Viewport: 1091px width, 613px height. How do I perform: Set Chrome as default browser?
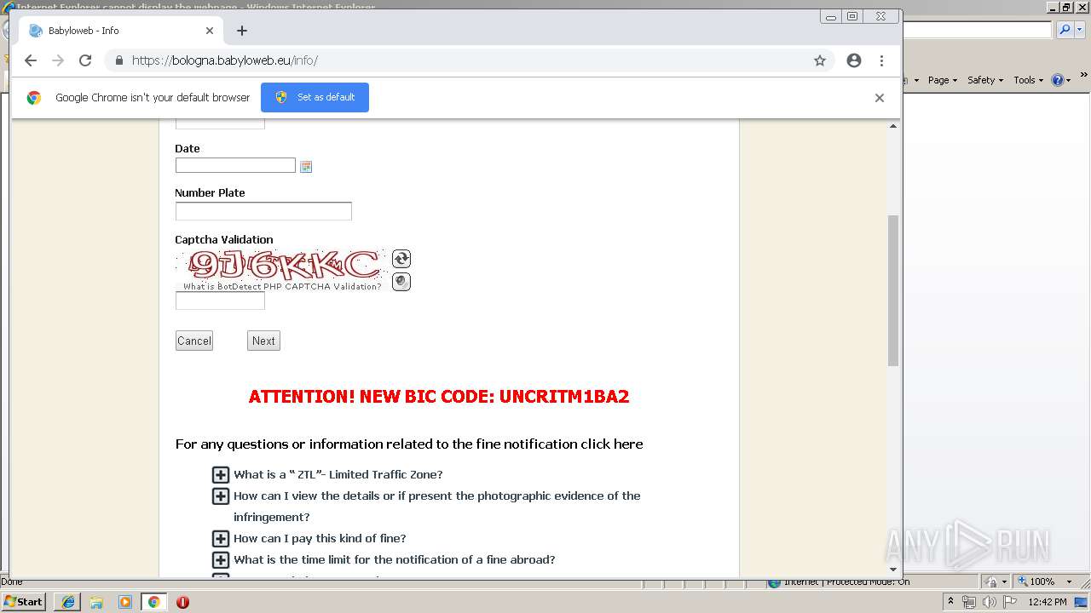click(x=315, y=97)
